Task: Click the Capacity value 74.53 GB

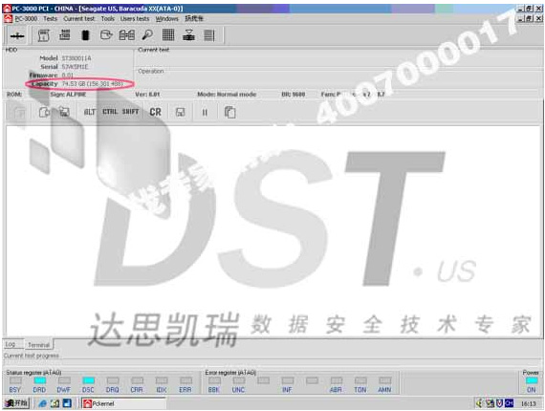Action: click(92, 84)
